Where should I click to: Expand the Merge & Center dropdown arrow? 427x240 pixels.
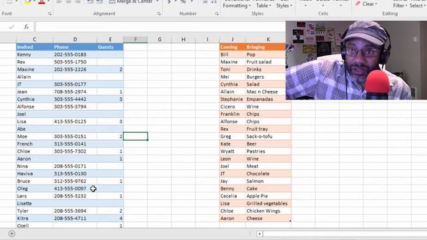pyautogui.click(x=157, y=1)
